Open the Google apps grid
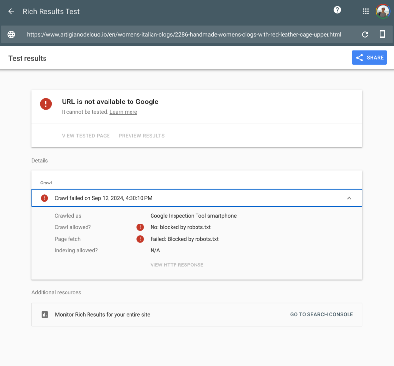Screen dimensions: 394x366 (366, 11)
